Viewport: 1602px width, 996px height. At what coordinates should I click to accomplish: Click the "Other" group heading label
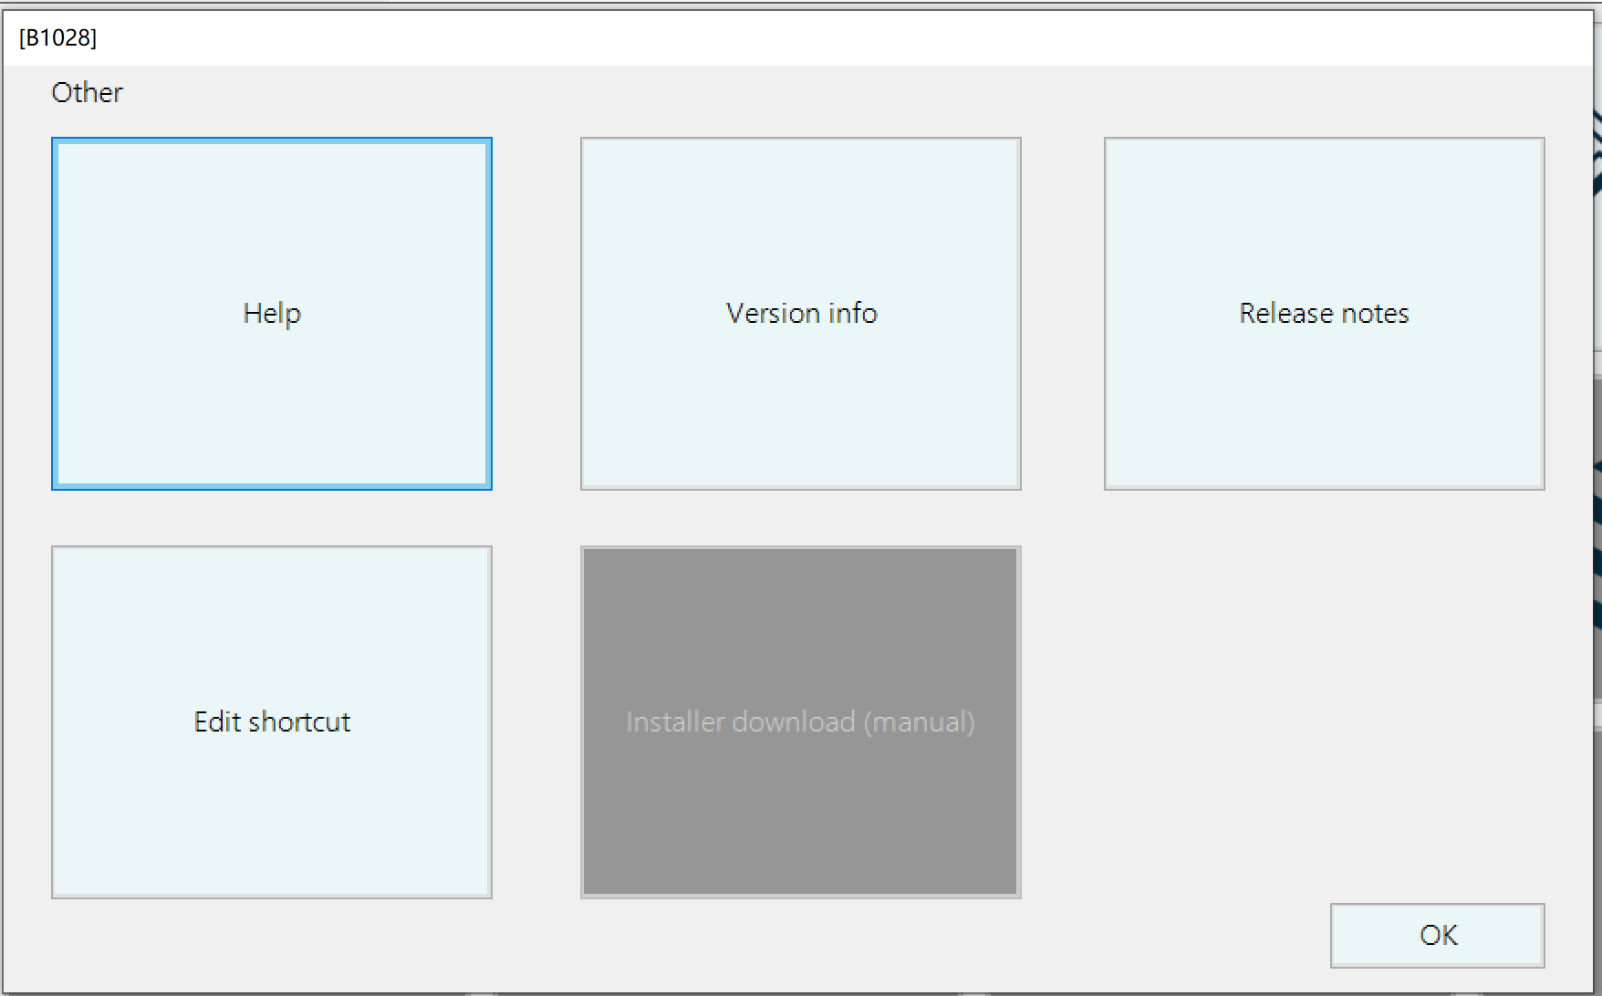click(87, 92)
